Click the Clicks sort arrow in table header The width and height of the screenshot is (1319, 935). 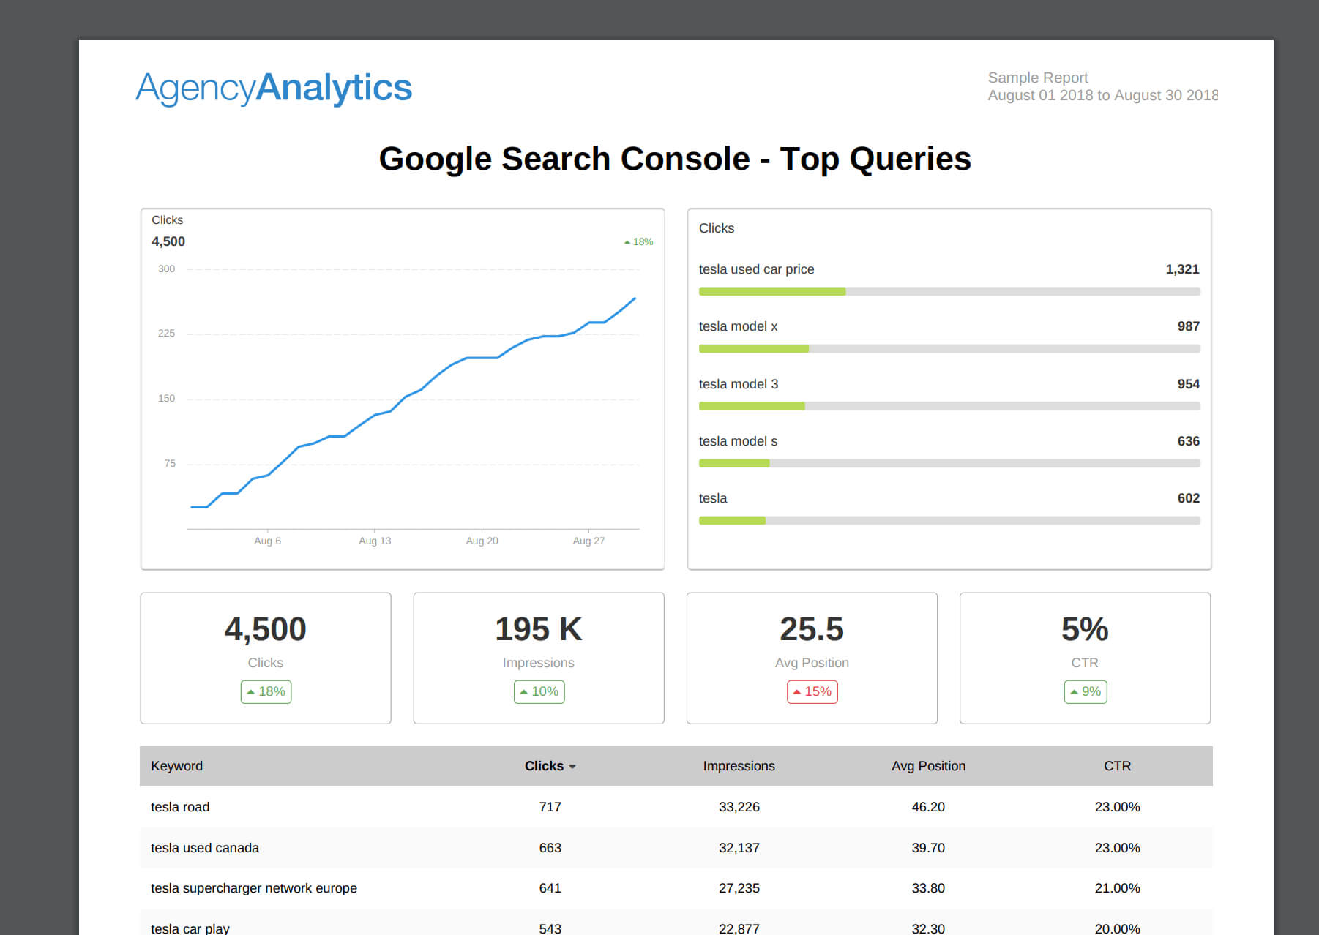click(572, 767)
